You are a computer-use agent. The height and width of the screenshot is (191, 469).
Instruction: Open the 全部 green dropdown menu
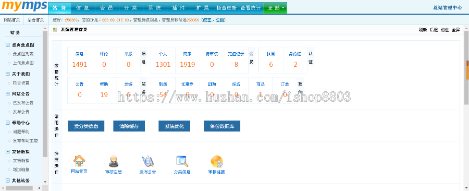pos(275,8)
